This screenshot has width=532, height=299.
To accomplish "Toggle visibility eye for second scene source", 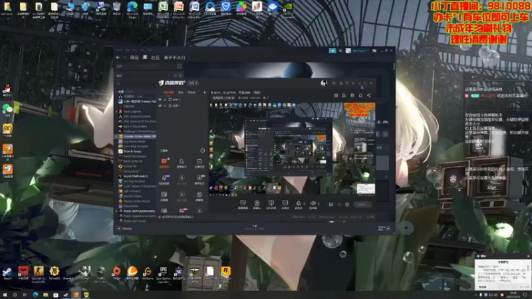I will [x=160, y=106].
